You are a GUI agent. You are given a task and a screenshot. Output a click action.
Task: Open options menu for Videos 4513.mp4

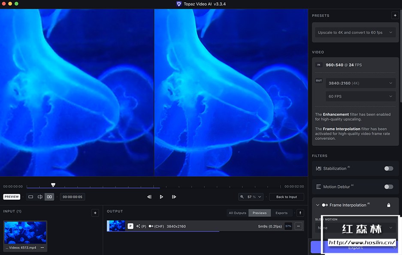pyautogui.click(x=42, y=248)
